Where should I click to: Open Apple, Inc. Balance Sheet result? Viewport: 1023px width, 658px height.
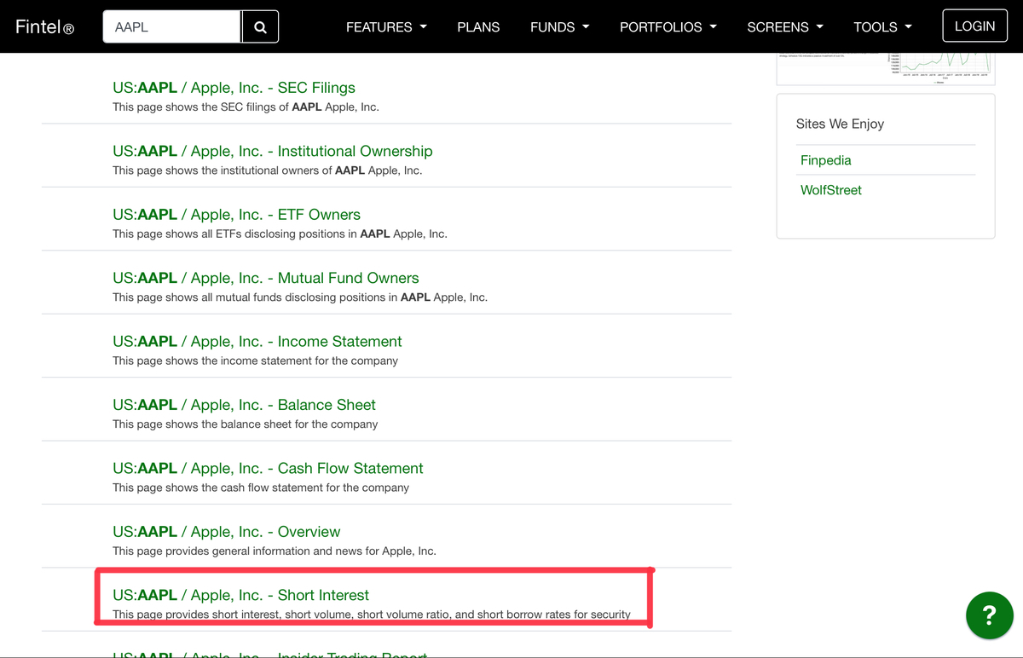click(x=244, y=405)
